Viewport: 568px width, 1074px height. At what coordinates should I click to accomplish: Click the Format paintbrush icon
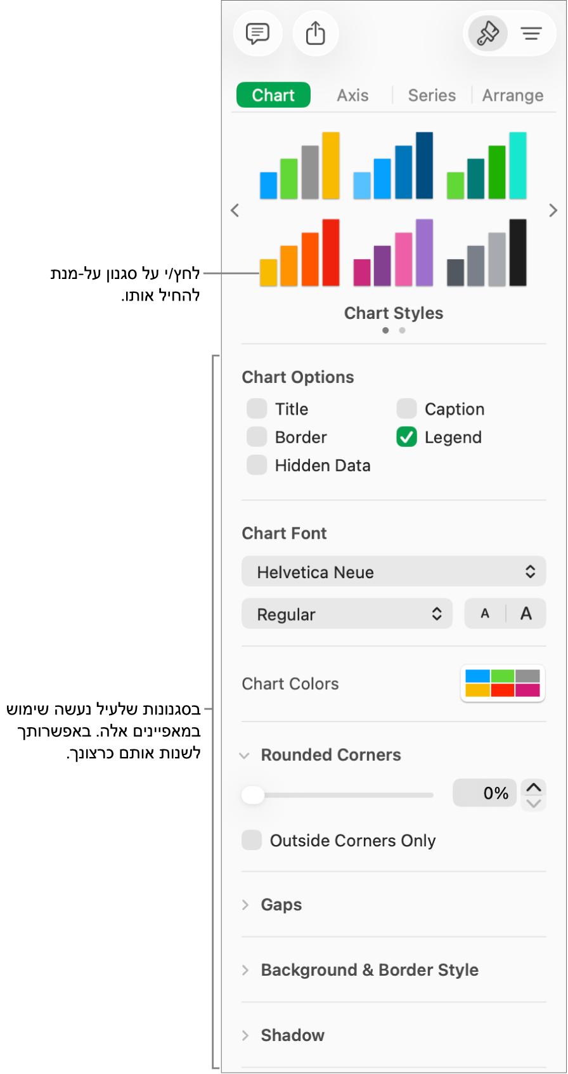click(487, 34)
